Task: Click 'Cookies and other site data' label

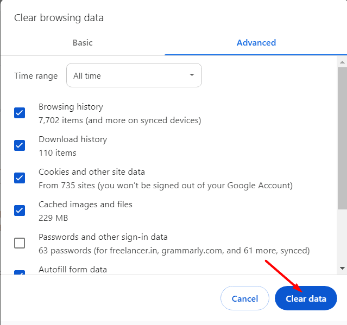Action: pos(92,172)
